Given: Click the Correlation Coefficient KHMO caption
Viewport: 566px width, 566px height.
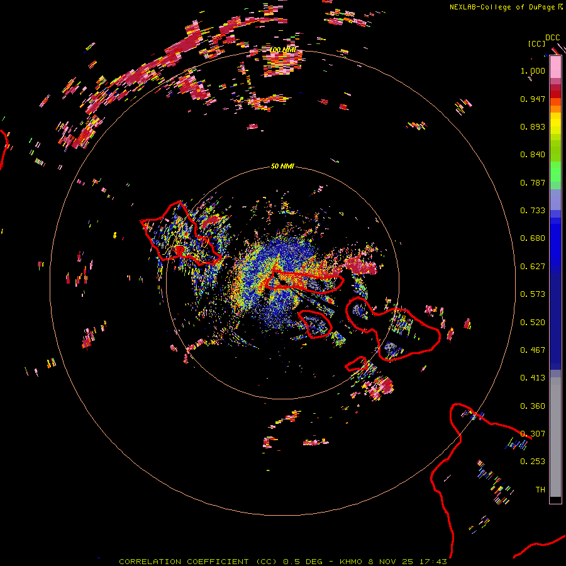Looking at the screenshot, I should [283, 562].
